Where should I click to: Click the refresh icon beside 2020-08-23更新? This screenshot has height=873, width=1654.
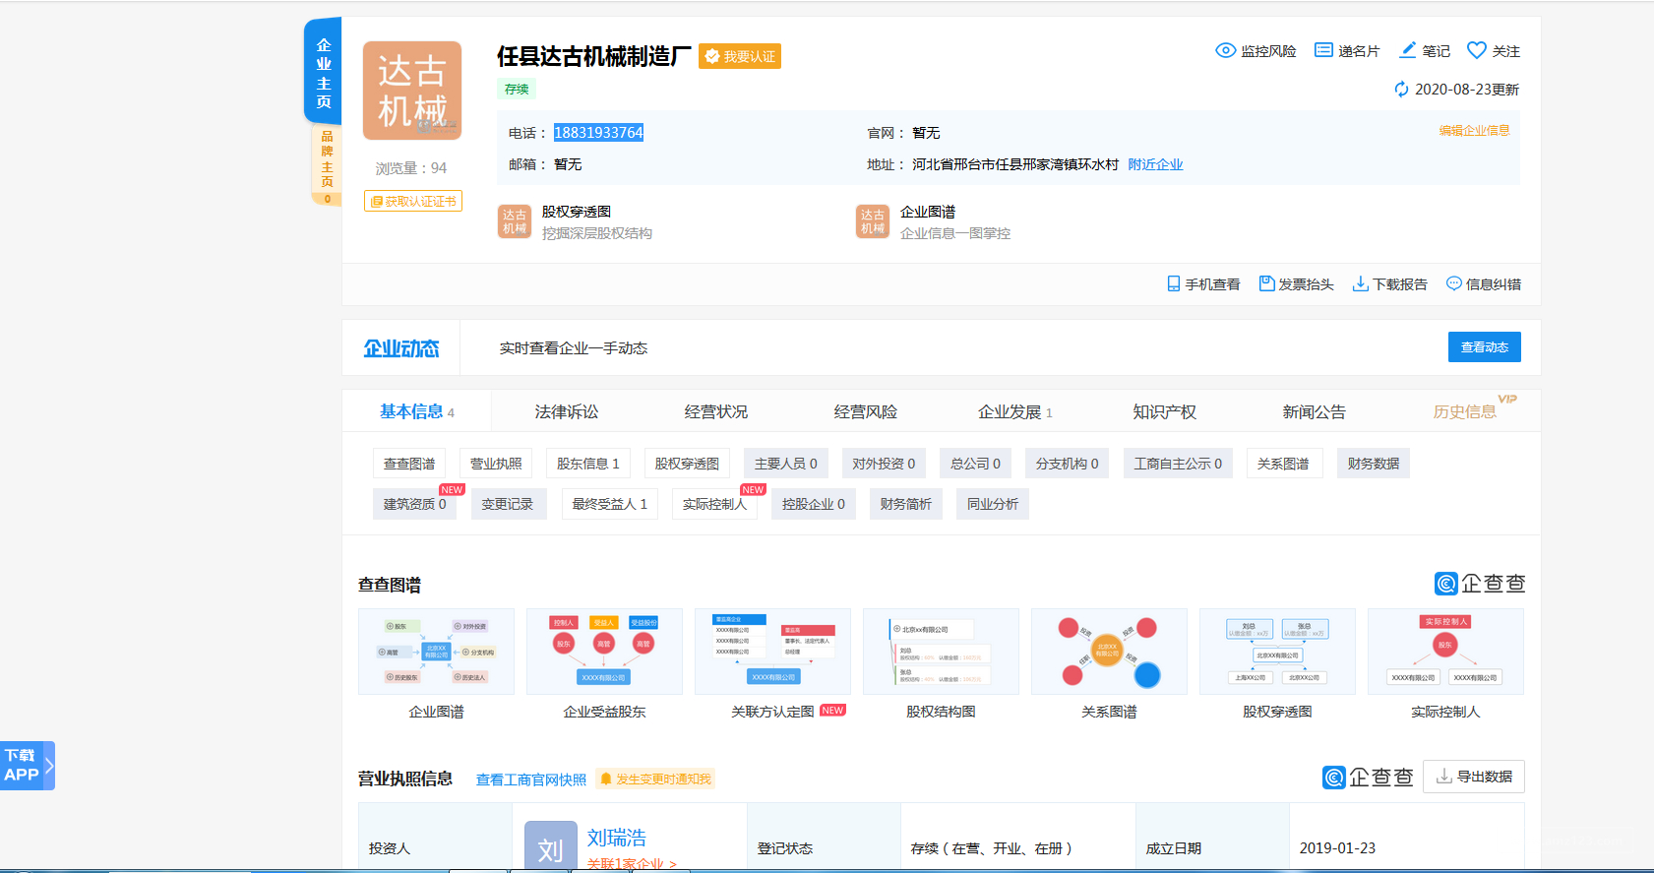coord(1401,90)
